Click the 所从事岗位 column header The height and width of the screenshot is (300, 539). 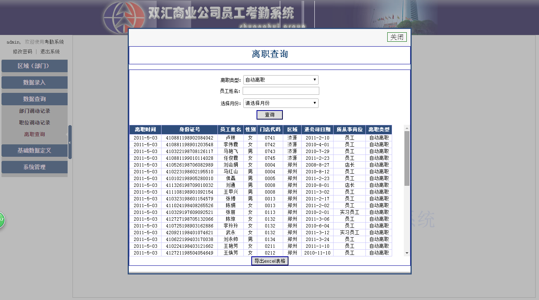(x=350, y=130)
